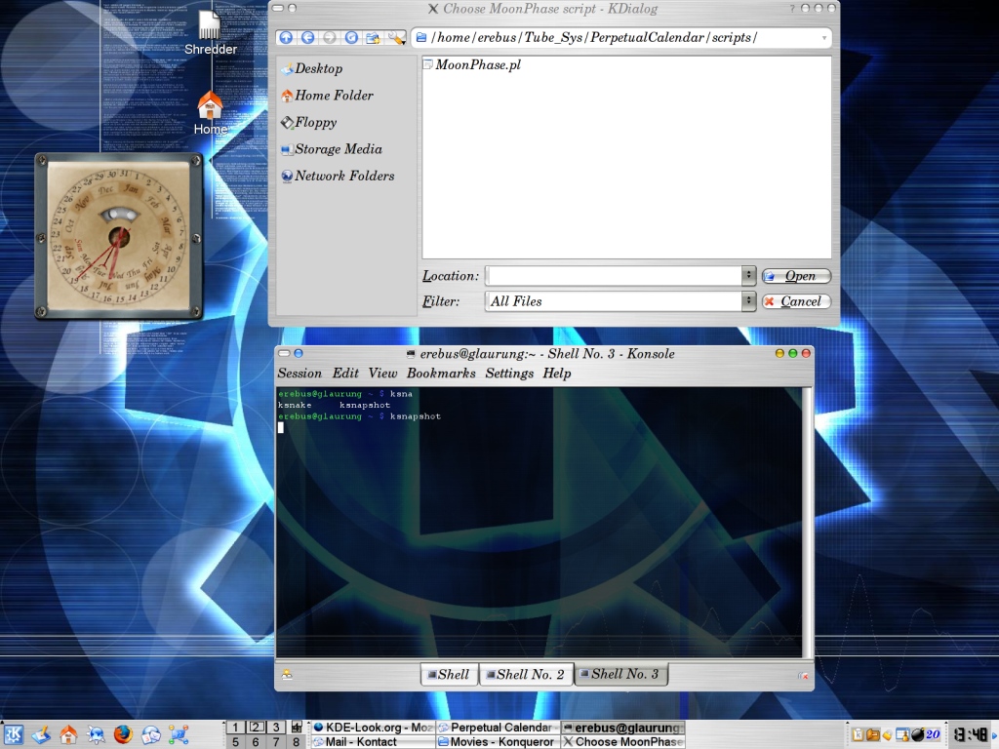Viewport: 999px width, 749px height.
Task: Activate Perpetual Calendar taskbar entry
Action: pyautogui.click(x=498, y=728)
